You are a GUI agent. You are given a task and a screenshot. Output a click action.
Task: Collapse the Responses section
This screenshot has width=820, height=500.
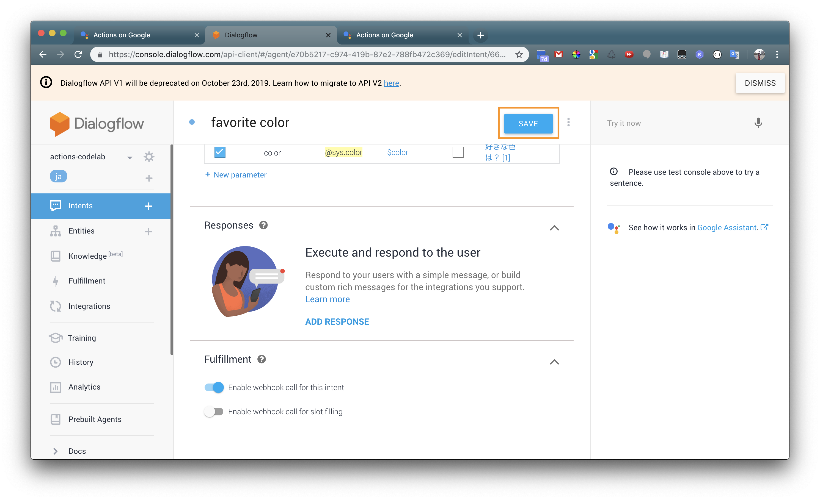click(x=554, y=228)
